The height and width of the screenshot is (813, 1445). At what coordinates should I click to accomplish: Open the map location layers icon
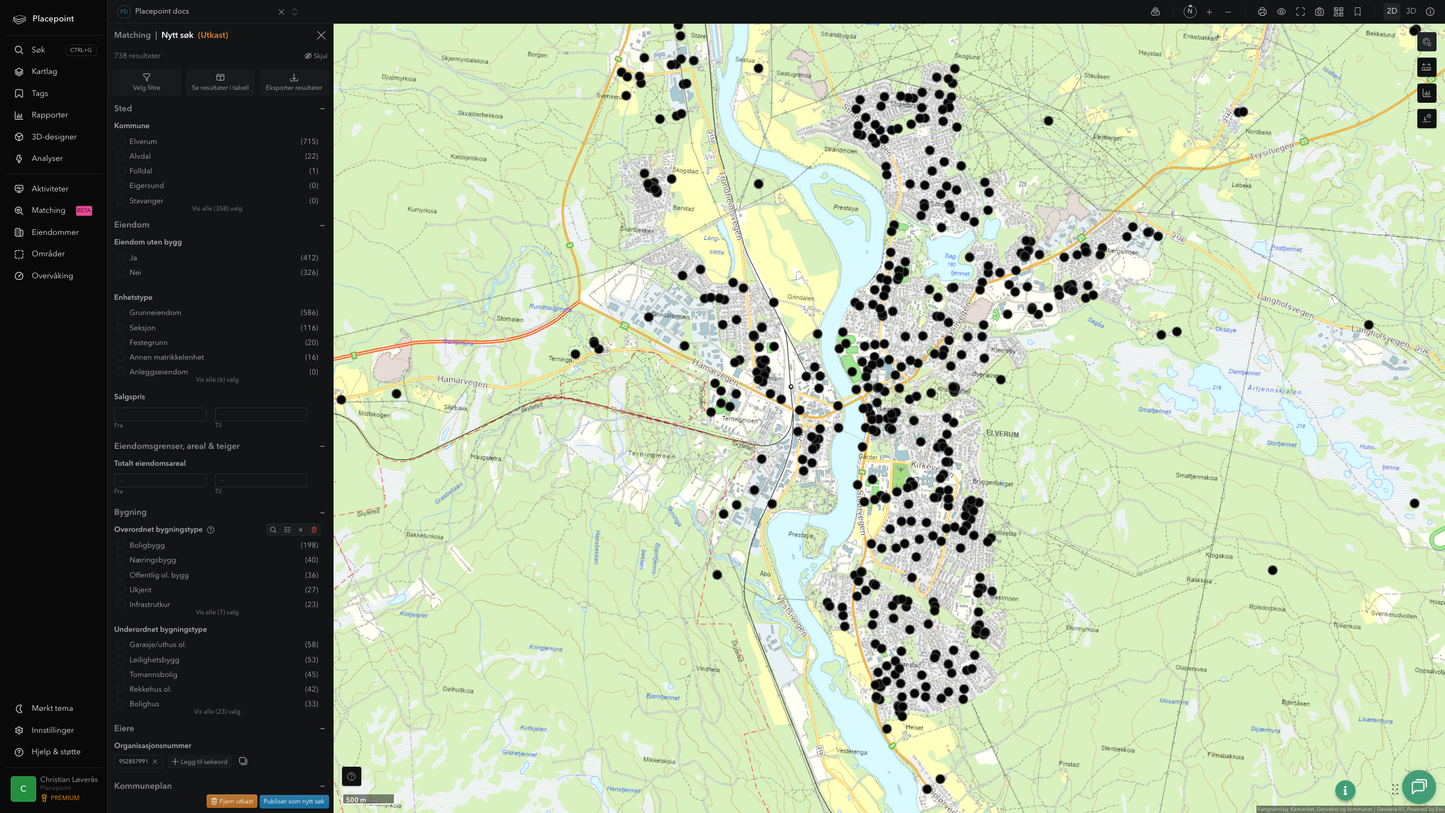pyautogui.click(x=1155, y=11)
